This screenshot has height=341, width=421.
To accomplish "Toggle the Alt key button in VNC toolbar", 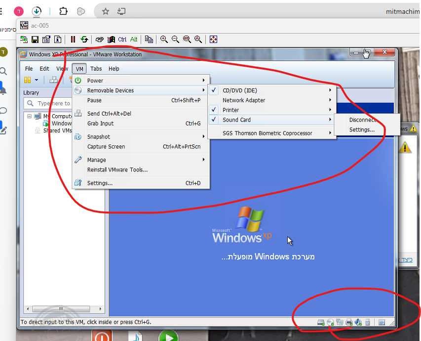I will click(133, 40).
